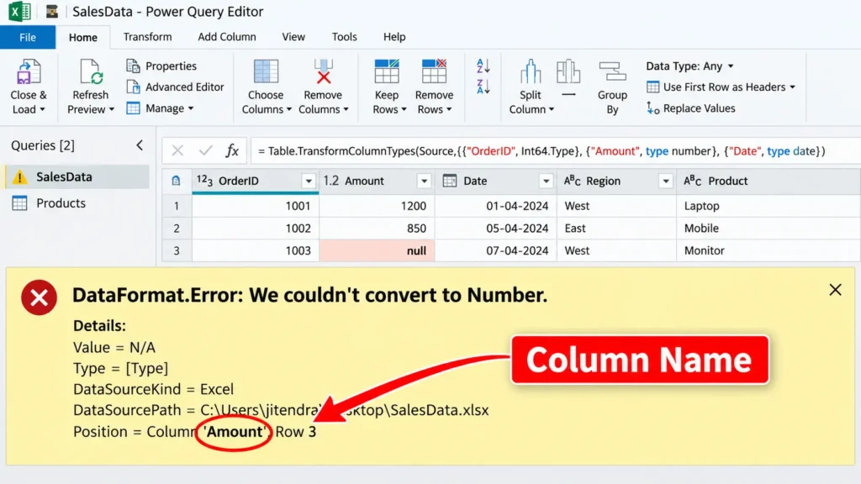Image resolution: width=861 pixels, height=484 pixels.
Task: Click the merge columns icon beside Split Column
Action: click(568, 72)
